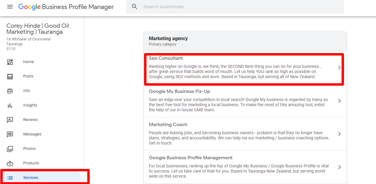
Task: Focus the Search businesses field
Action: (x=235, y=7)
